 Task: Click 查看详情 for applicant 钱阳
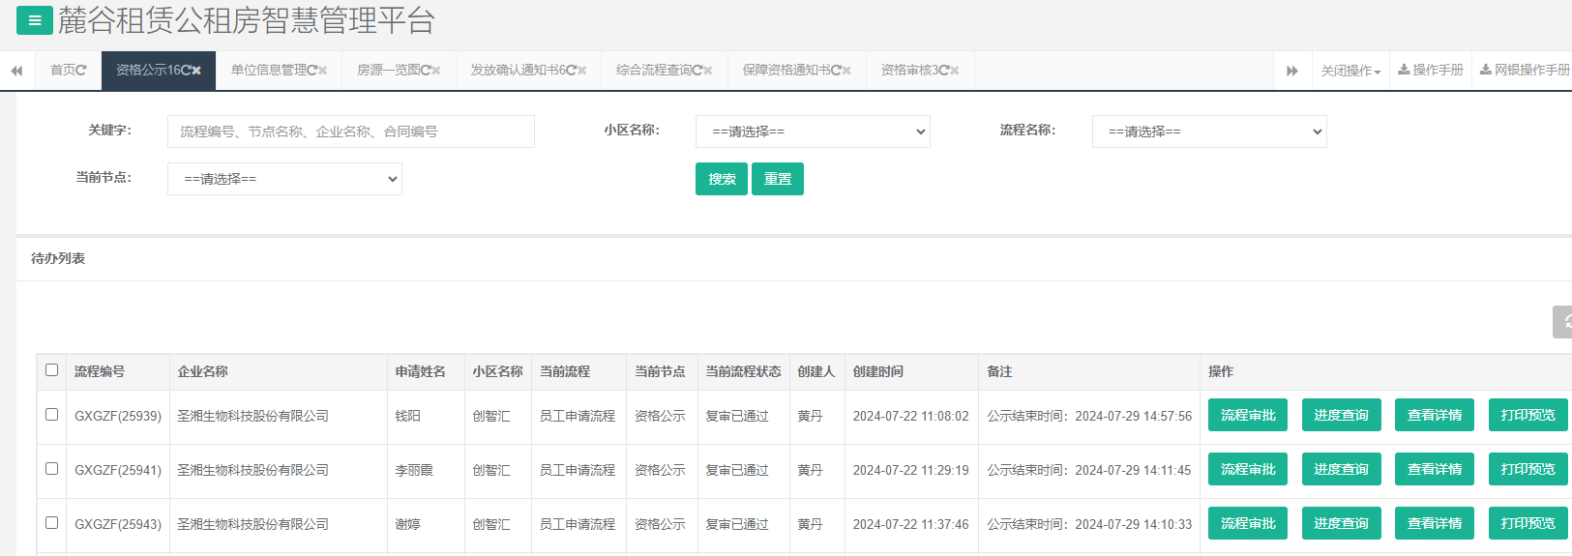(x=1435, y=415)
